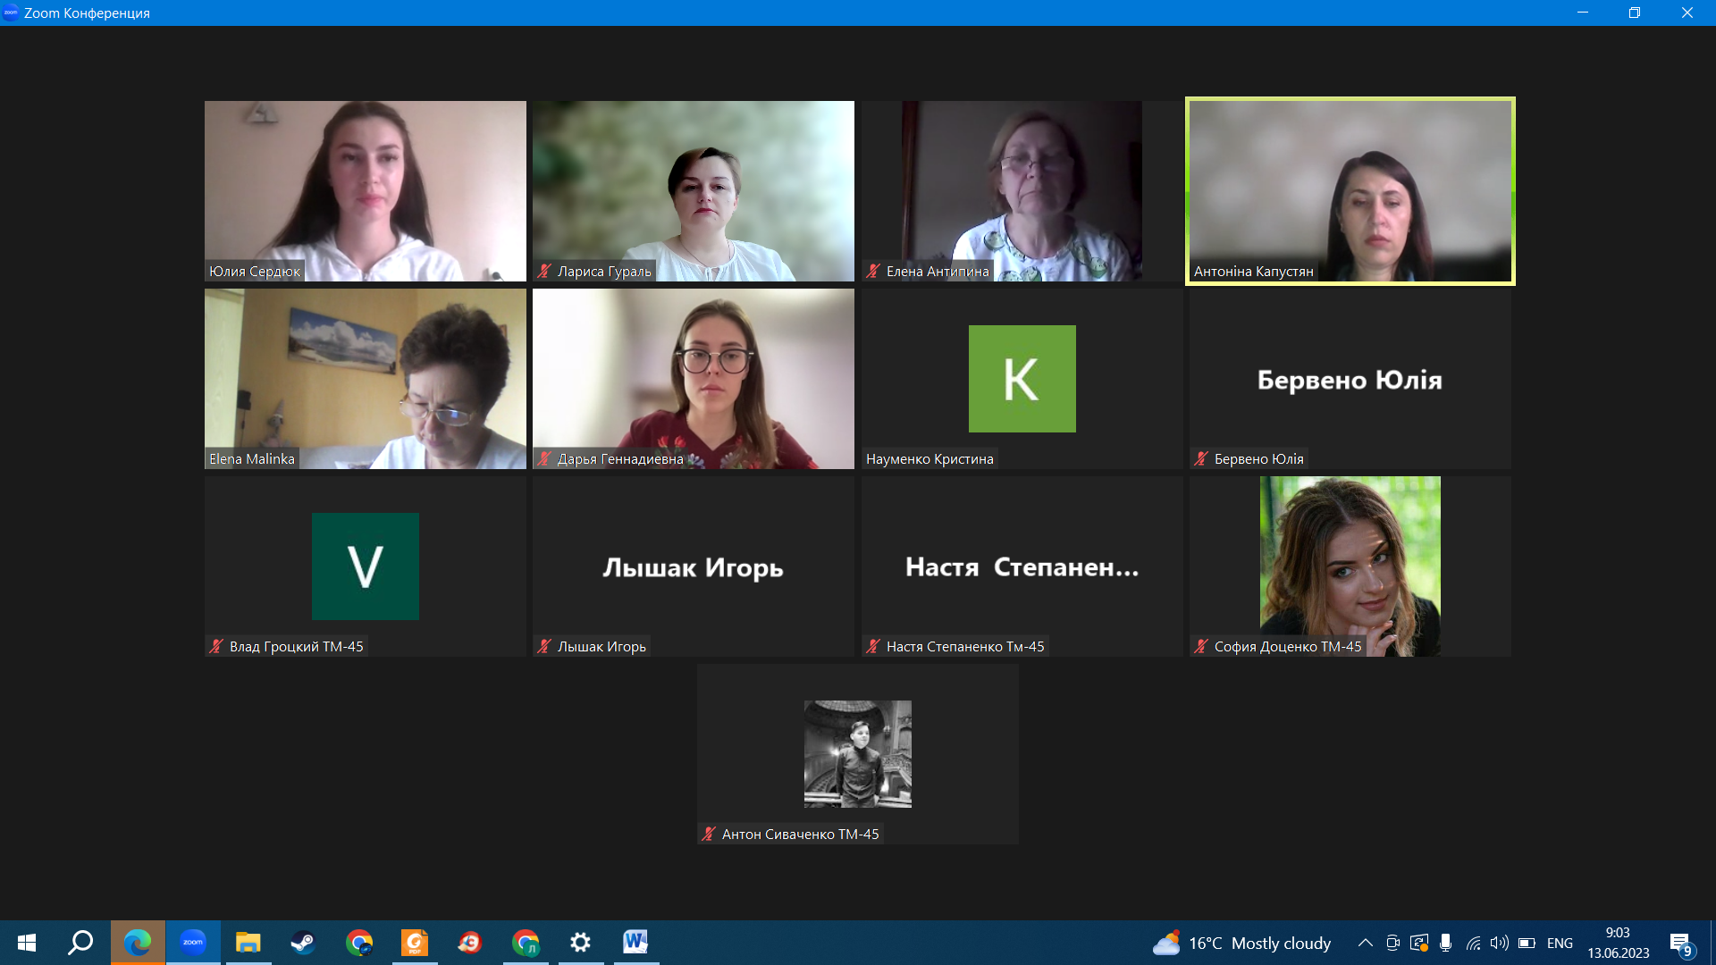Open the red swirl app on the taskbar

click(x=469, y=943)
